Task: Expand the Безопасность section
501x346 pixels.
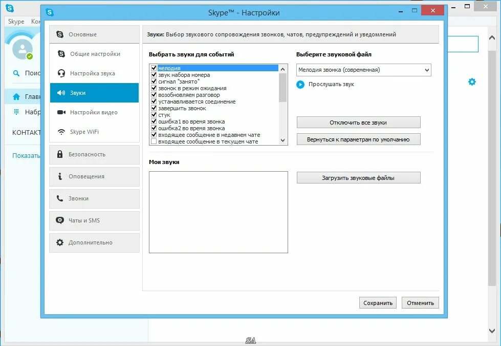Action: coord(94,155)
